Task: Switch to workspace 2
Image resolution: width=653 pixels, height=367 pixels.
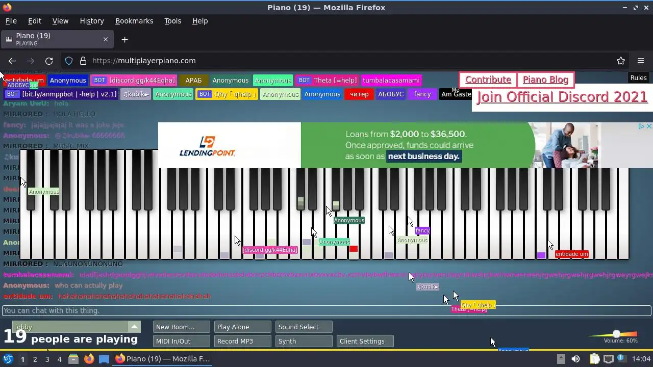Action: [x=35, y=359]
